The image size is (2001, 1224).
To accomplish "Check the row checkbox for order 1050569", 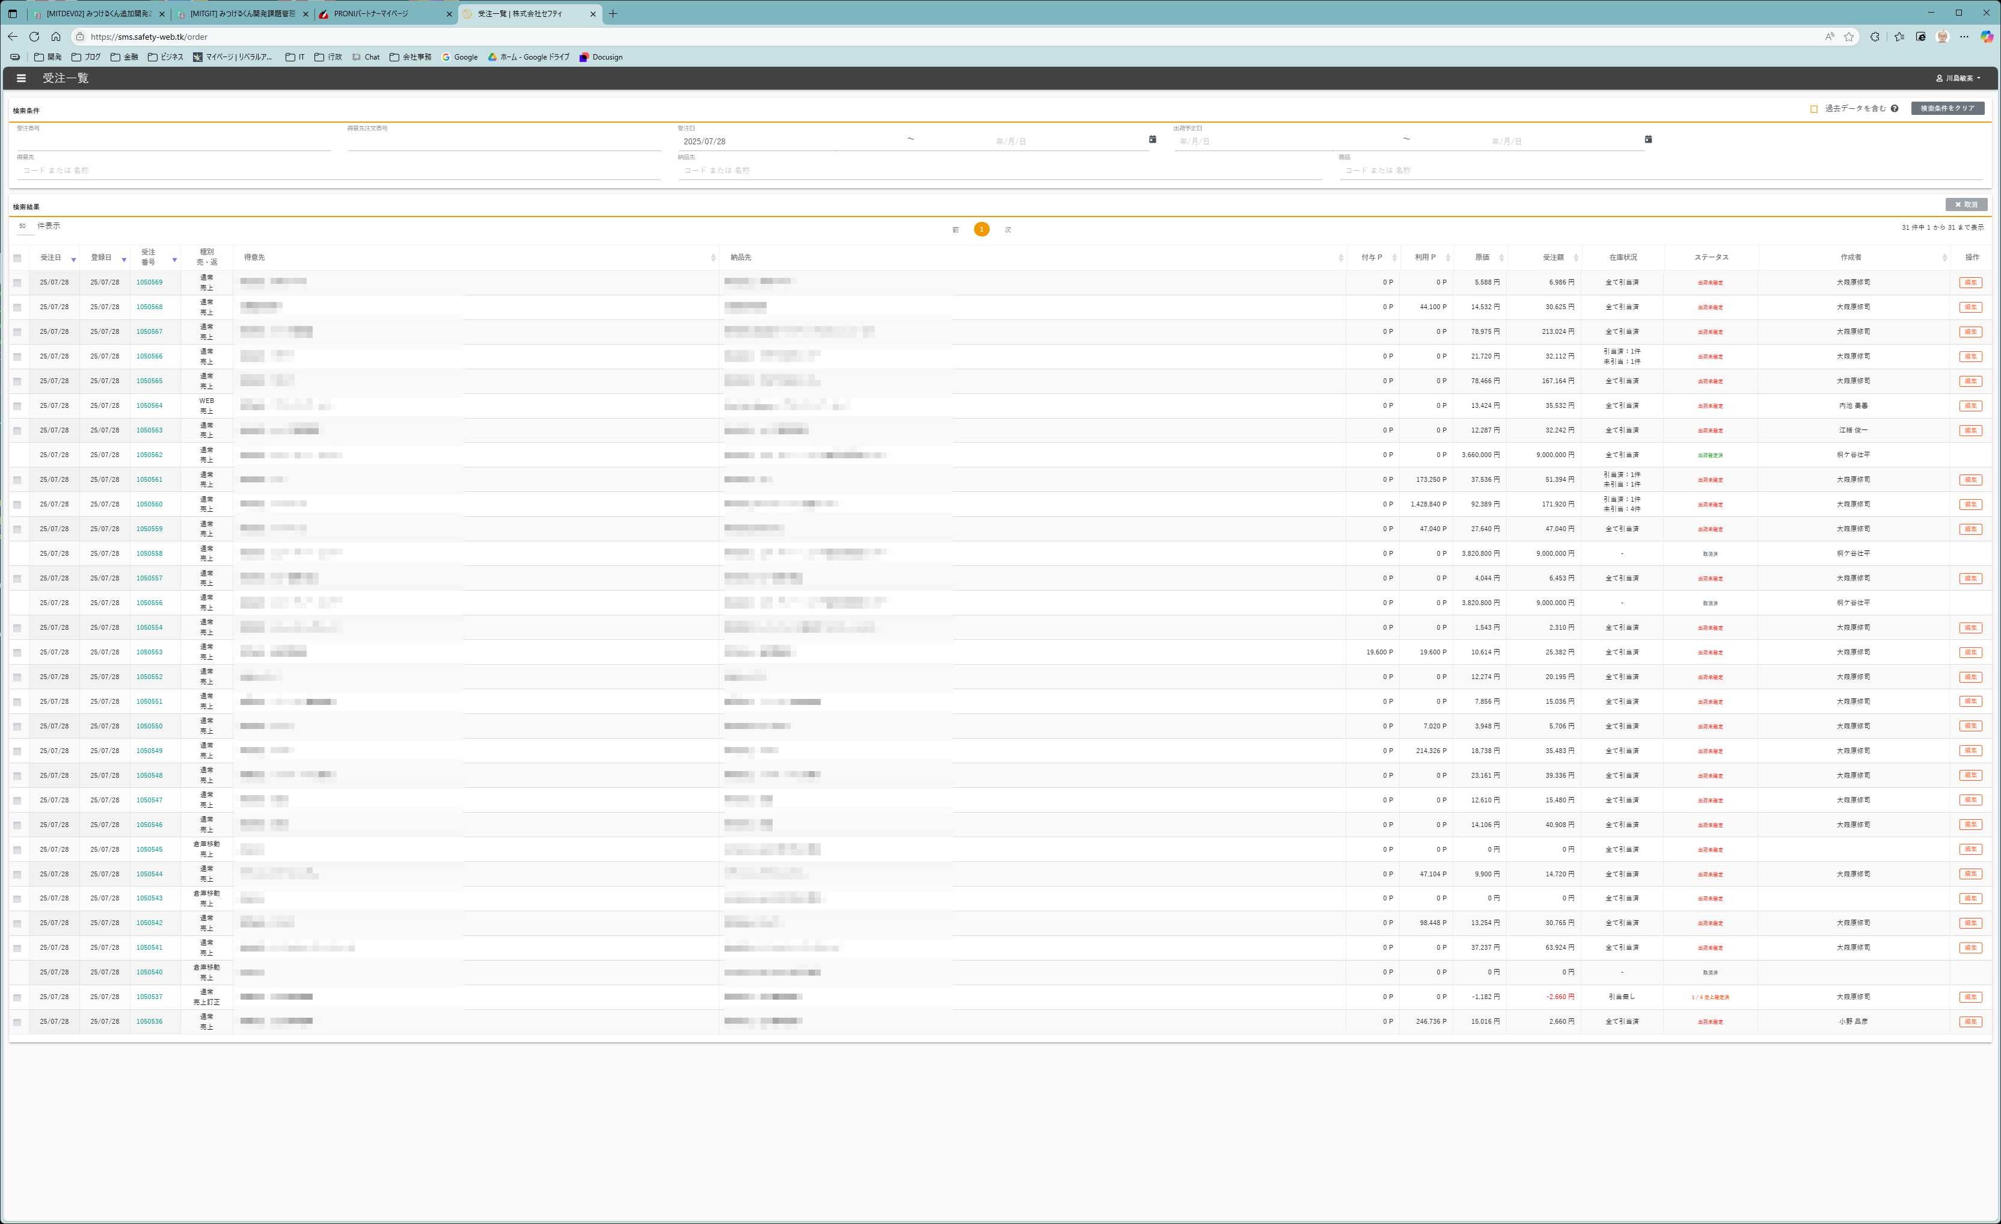I will (17, 283).
